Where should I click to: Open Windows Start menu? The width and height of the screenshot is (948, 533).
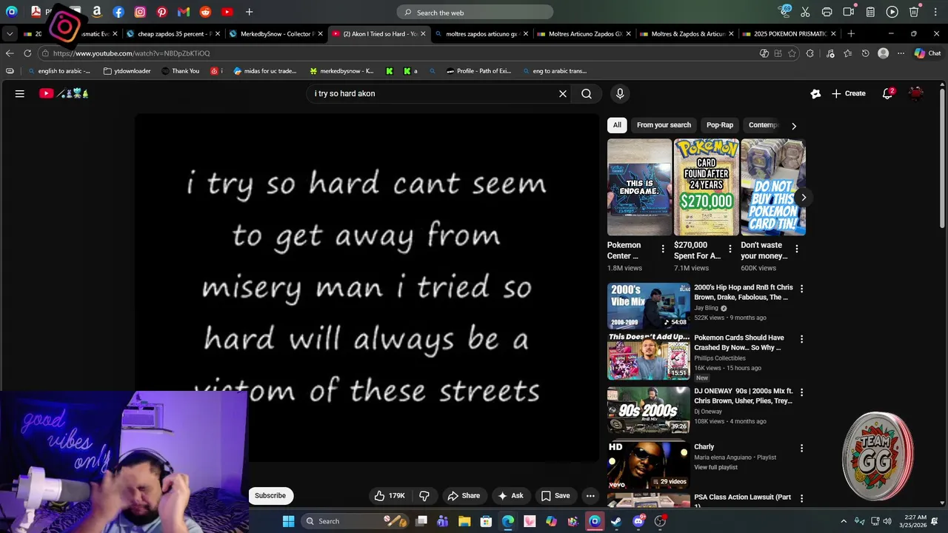[x=288, y=521]
